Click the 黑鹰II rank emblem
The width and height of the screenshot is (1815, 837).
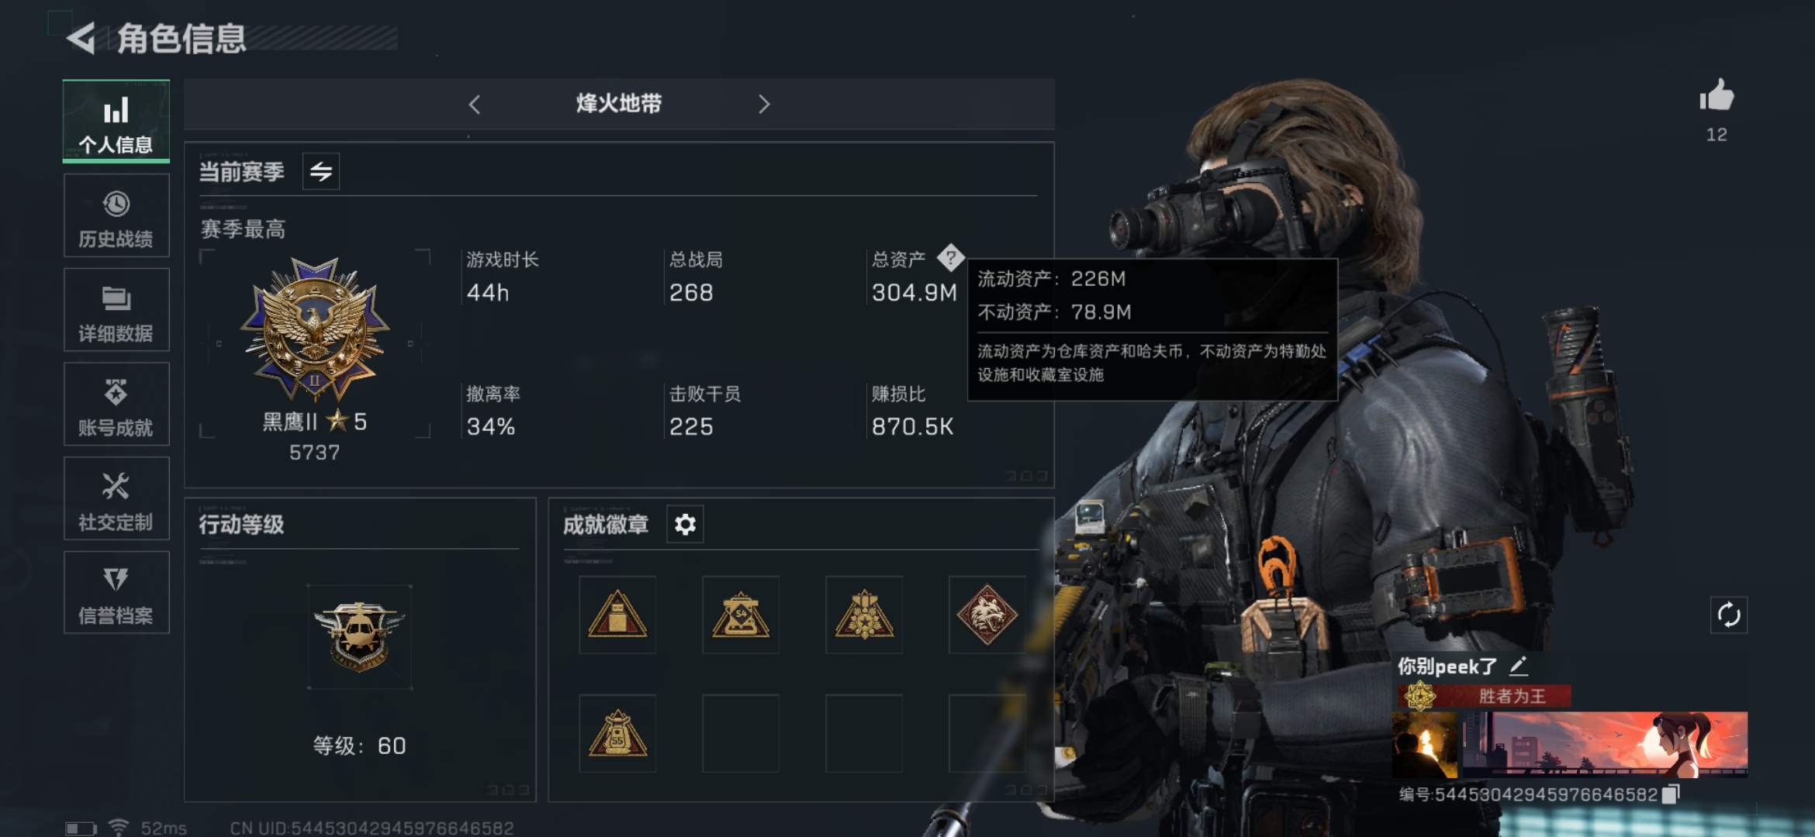[x=315, y=331]
